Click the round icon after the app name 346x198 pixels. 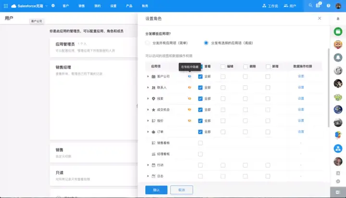[x=53, y=6]
